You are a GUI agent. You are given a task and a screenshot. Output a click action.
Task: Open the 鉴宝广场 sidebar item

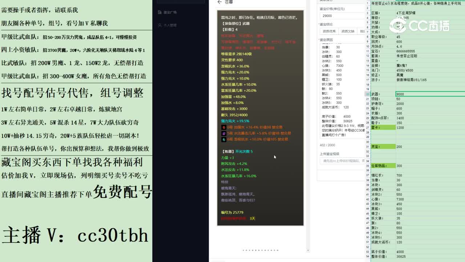coord(167,12)
